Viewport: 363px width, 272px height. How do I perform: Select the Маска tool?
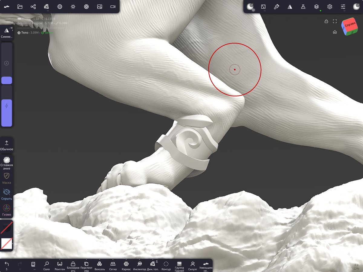[7, 178]
